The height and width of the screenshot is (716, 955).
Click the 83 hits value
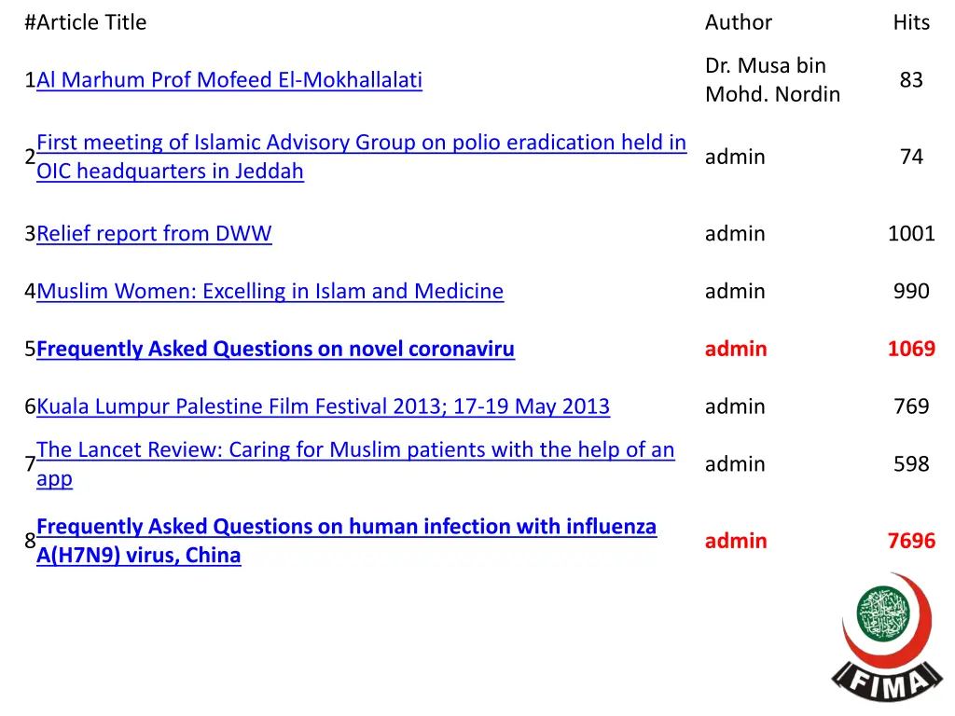coord(911,80)
